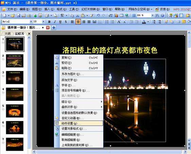Open the 幻灯片放映 menu
This screenshot has height=154, width=191.
click(91, 9)
